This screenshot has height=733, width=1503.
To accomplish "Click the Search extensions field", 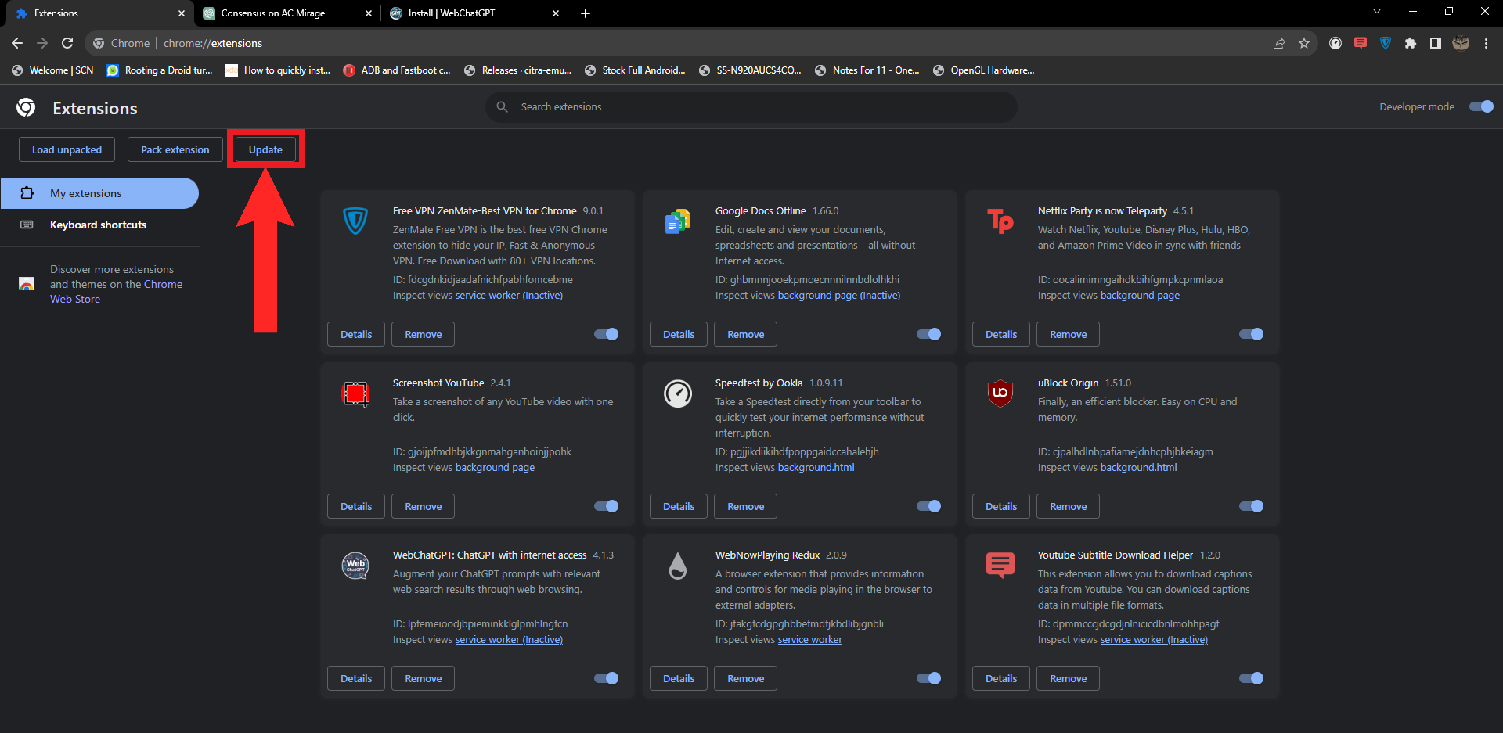I will coord(751,106).
